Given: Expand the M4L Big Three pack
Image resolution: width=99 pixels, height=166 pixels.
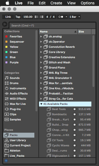Looking at the screenshot, I should pos(41,73).
